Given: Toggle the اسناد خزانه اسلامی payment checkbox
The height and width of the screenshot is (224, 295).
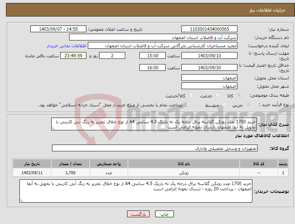Looking at the screenshot, I should 188,104.
